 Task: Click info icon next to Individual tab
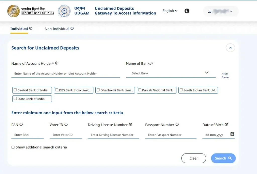(x=31, y=28)
